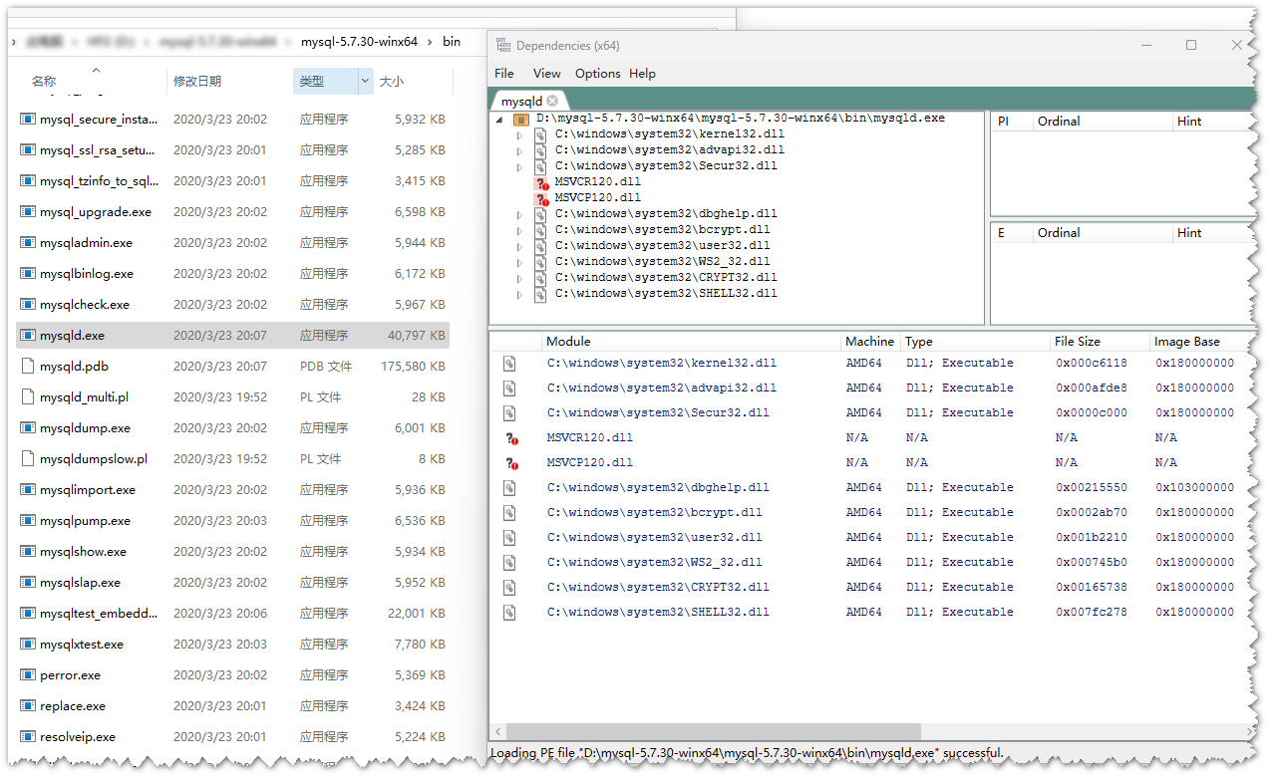Click user32.dll icon in the module list
1274x782 pixels.
pos(509,538)
